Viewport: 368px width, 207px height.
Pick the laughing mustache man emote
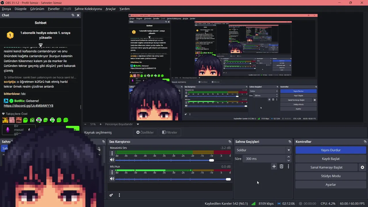pos(18,120)
